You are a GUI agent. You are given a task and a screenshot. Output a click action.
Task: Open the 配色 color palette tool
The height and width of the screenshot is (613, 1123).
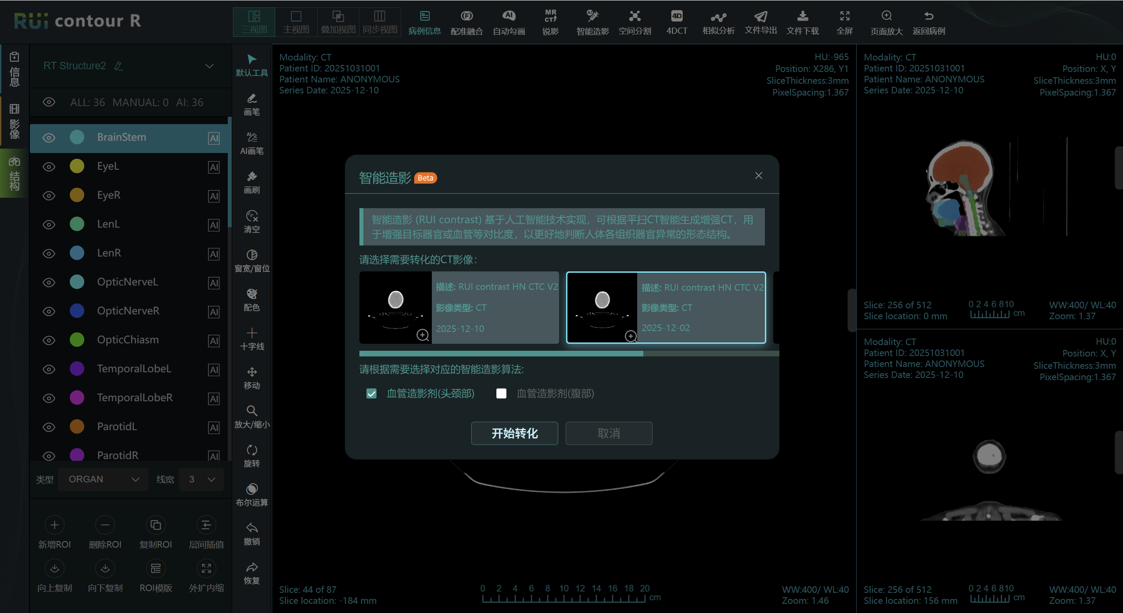(251, 299)
